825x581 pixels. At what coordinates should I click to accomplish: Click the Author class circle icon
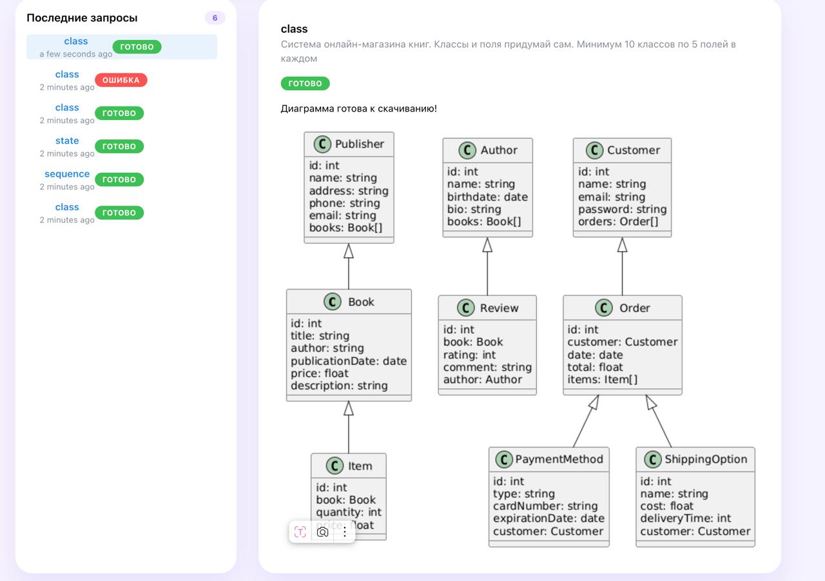467,150
